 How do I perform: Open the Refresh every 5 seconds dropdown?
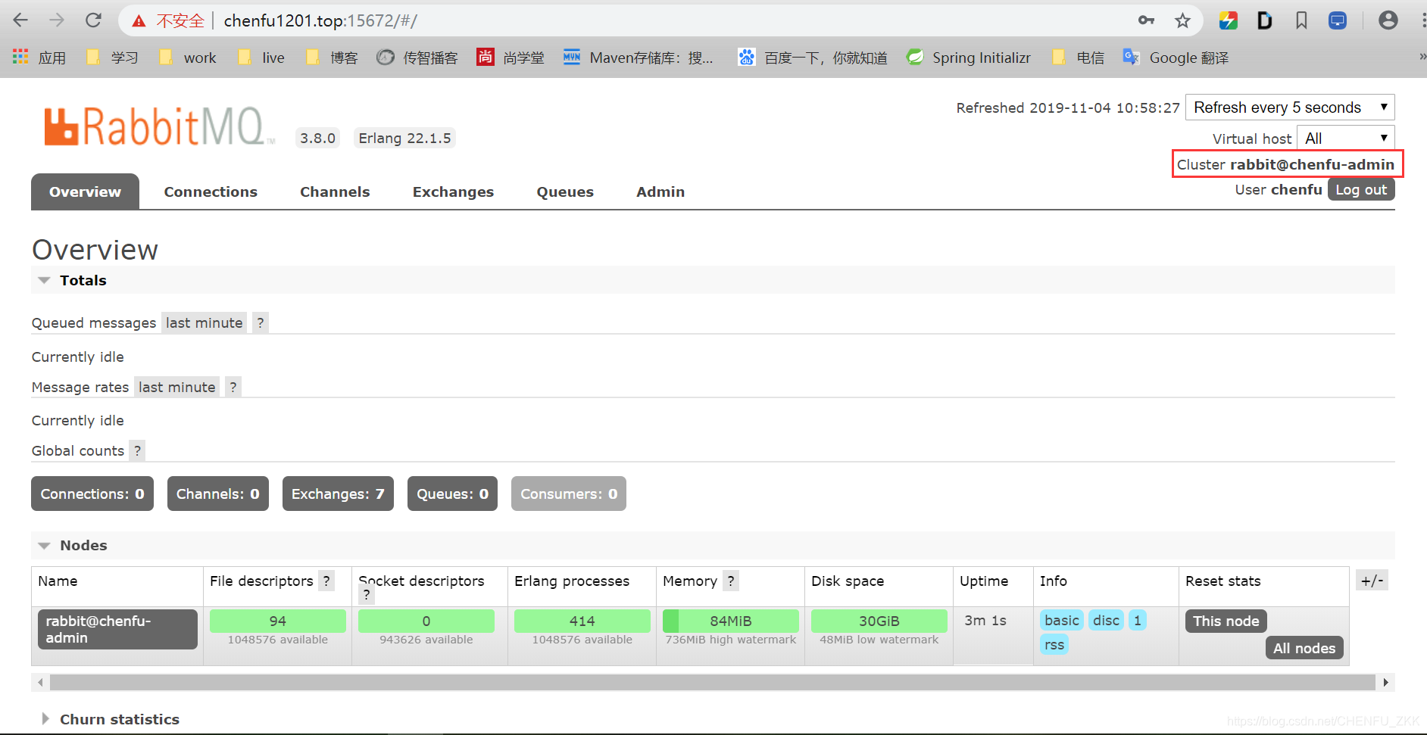1290,107
